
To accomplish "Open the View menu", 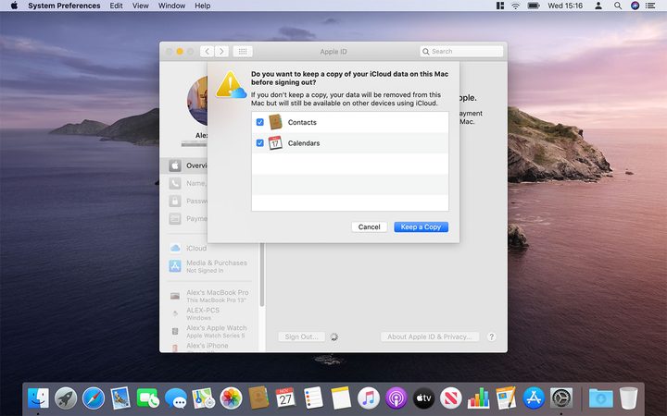I will 141,6.
